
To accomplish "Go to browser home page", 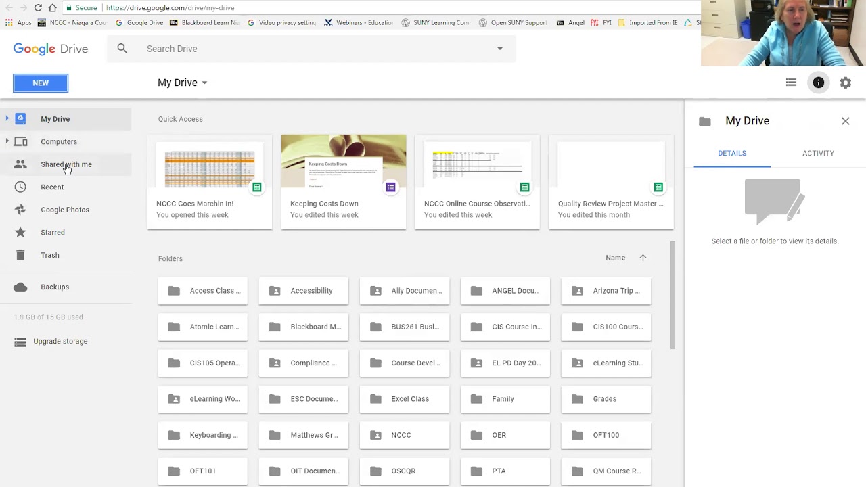I will tap(52, 8).
